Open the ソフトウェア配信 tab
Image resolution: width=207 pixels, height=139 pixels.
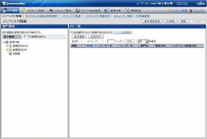click(59, 10)
